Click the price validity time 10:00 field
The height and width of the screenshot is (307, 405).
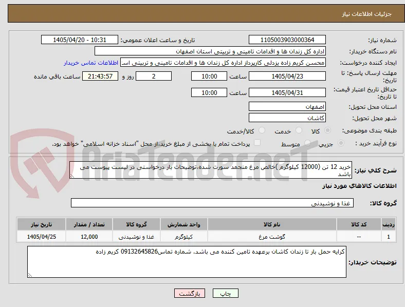(x=209, y=92)
